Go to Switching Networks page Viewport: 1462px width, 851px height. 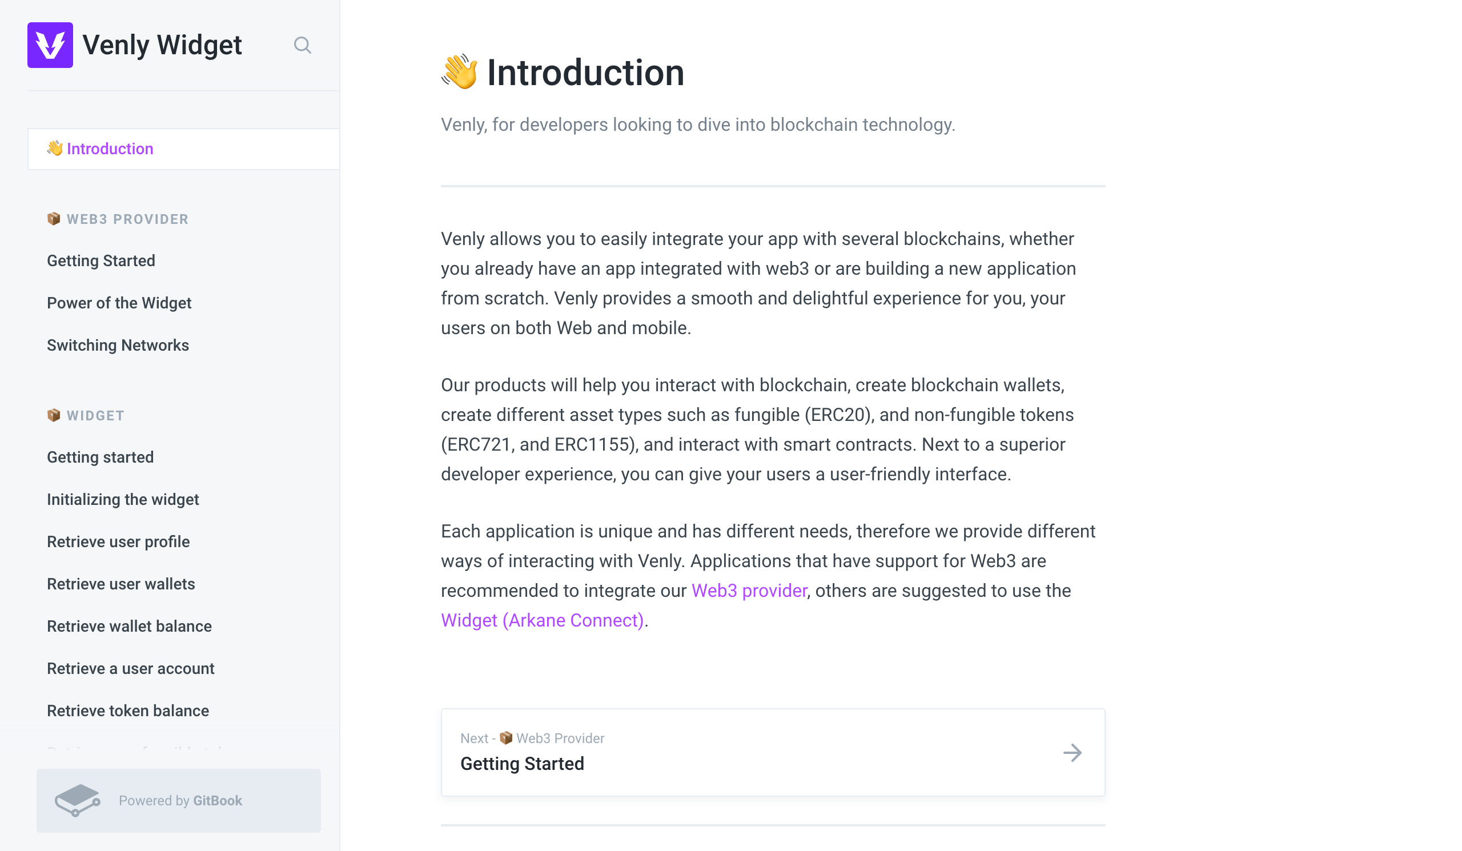pyautogui.click(x=118, y=345)
